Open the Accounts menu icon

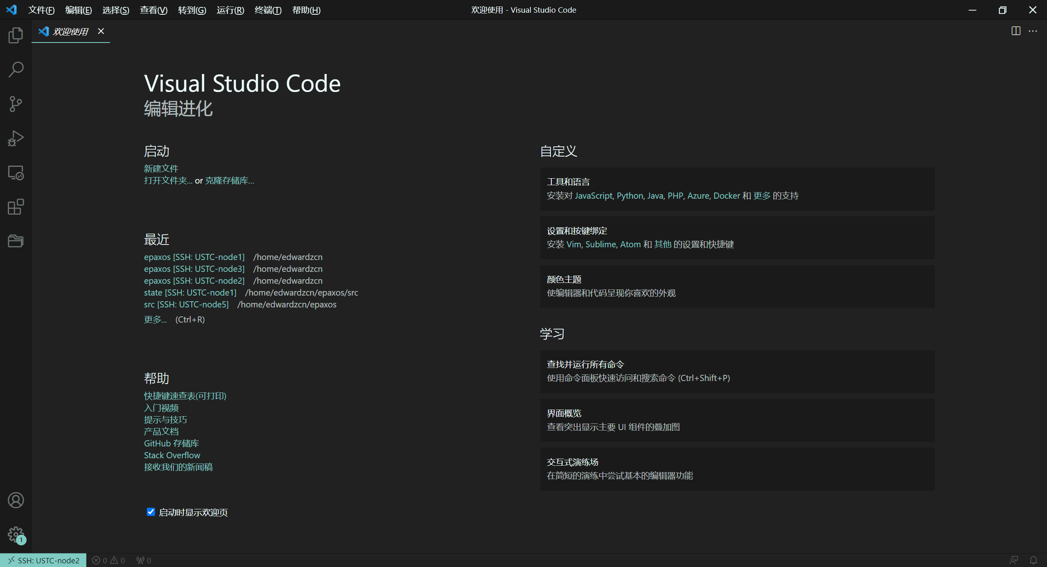point(16,500)
